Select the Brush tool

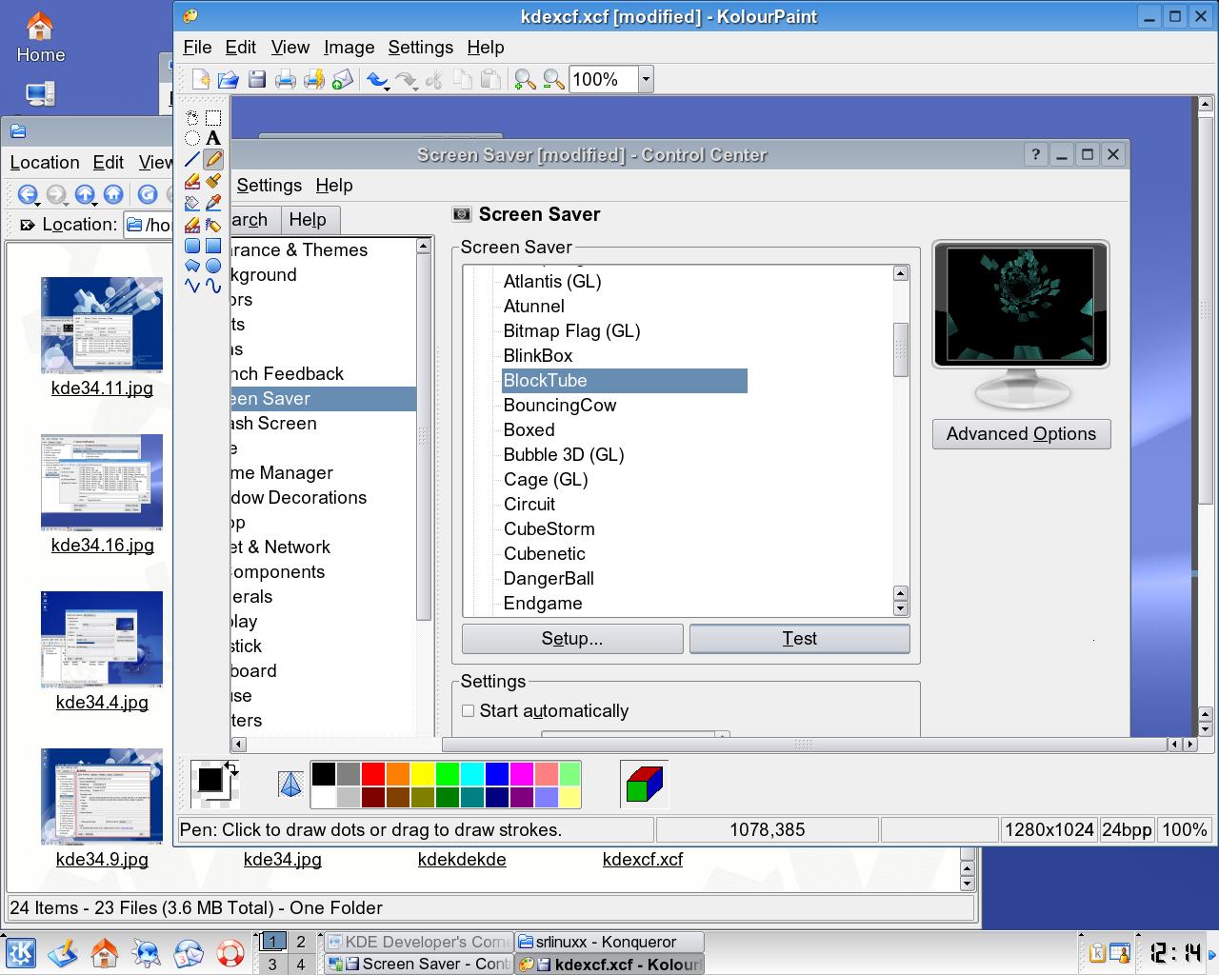pos(213,181)
